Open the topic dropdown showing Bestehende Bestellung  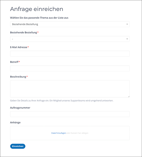click(x=70, y=24)
